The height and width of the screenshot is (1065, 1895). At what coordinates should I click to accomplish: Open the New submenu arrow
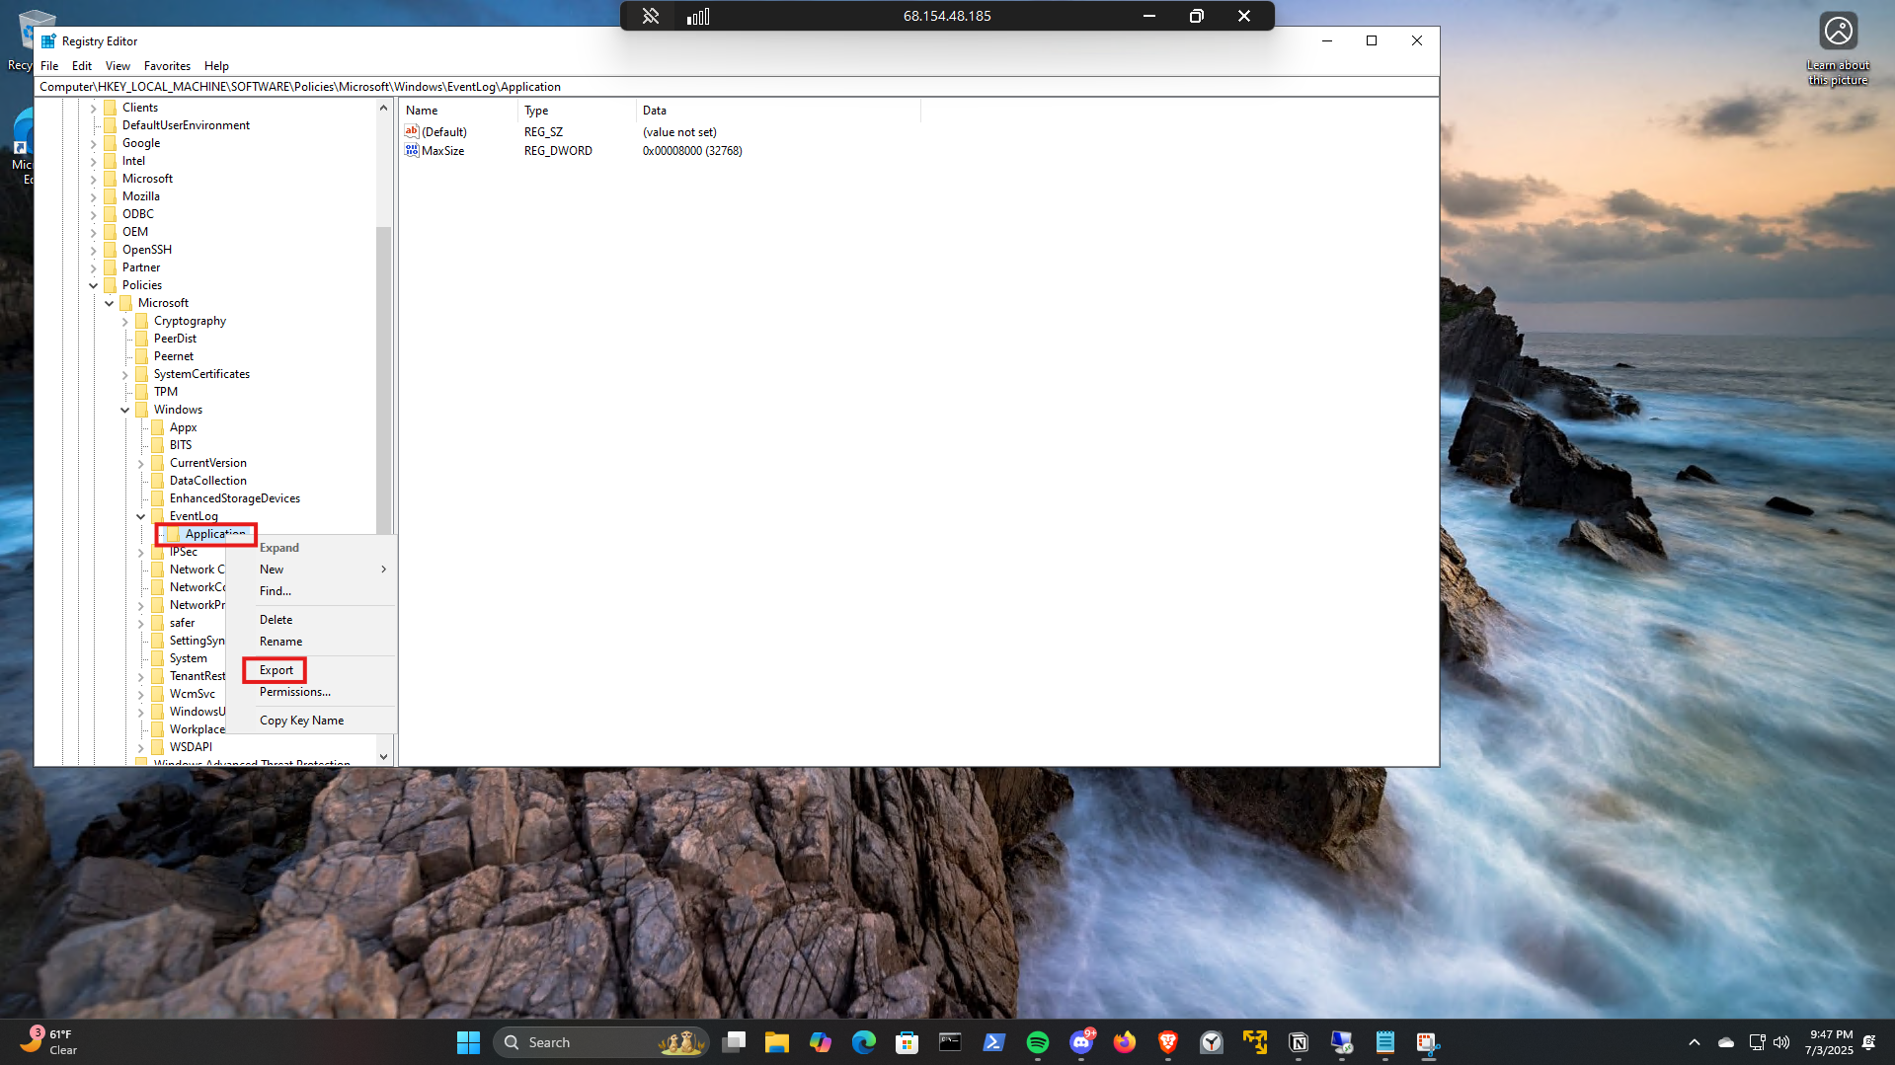point(383,570)
